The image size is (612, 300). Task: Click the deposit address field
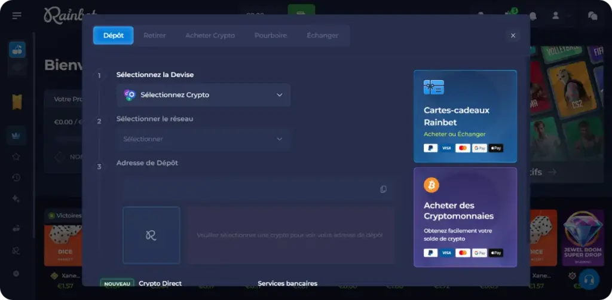coord(258,189)
